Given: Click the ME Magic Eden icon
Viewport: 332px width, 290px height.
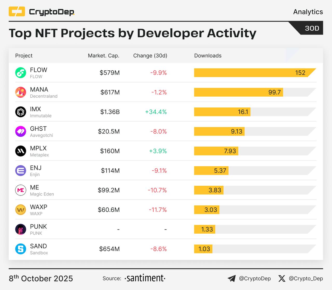Looking at the screenshot, I should coord(20,190).
